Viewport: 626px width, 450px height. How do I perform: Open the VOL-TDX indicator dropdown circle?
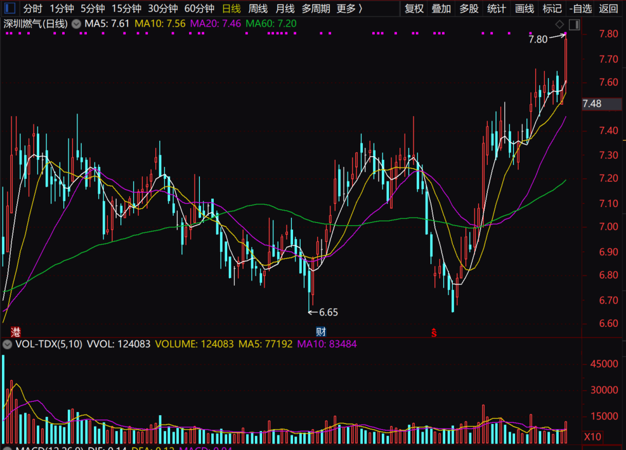click(x=7, y=345)
